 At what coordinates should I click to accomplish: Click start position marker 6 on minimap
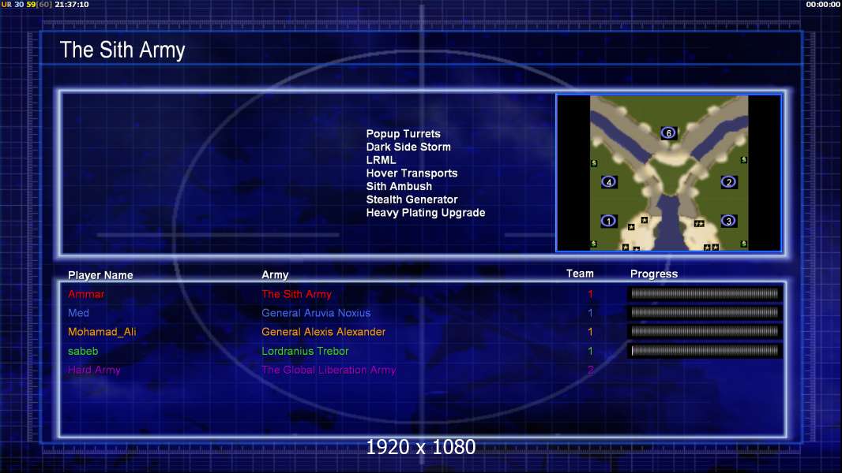[x=668, y=133]
